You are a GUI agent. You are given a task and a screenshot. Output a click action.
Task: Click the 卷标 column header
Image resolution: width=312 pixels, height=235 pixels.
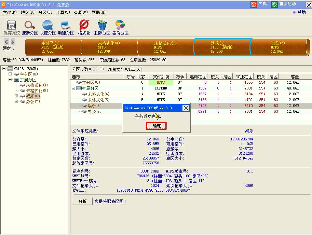point(97,77)
